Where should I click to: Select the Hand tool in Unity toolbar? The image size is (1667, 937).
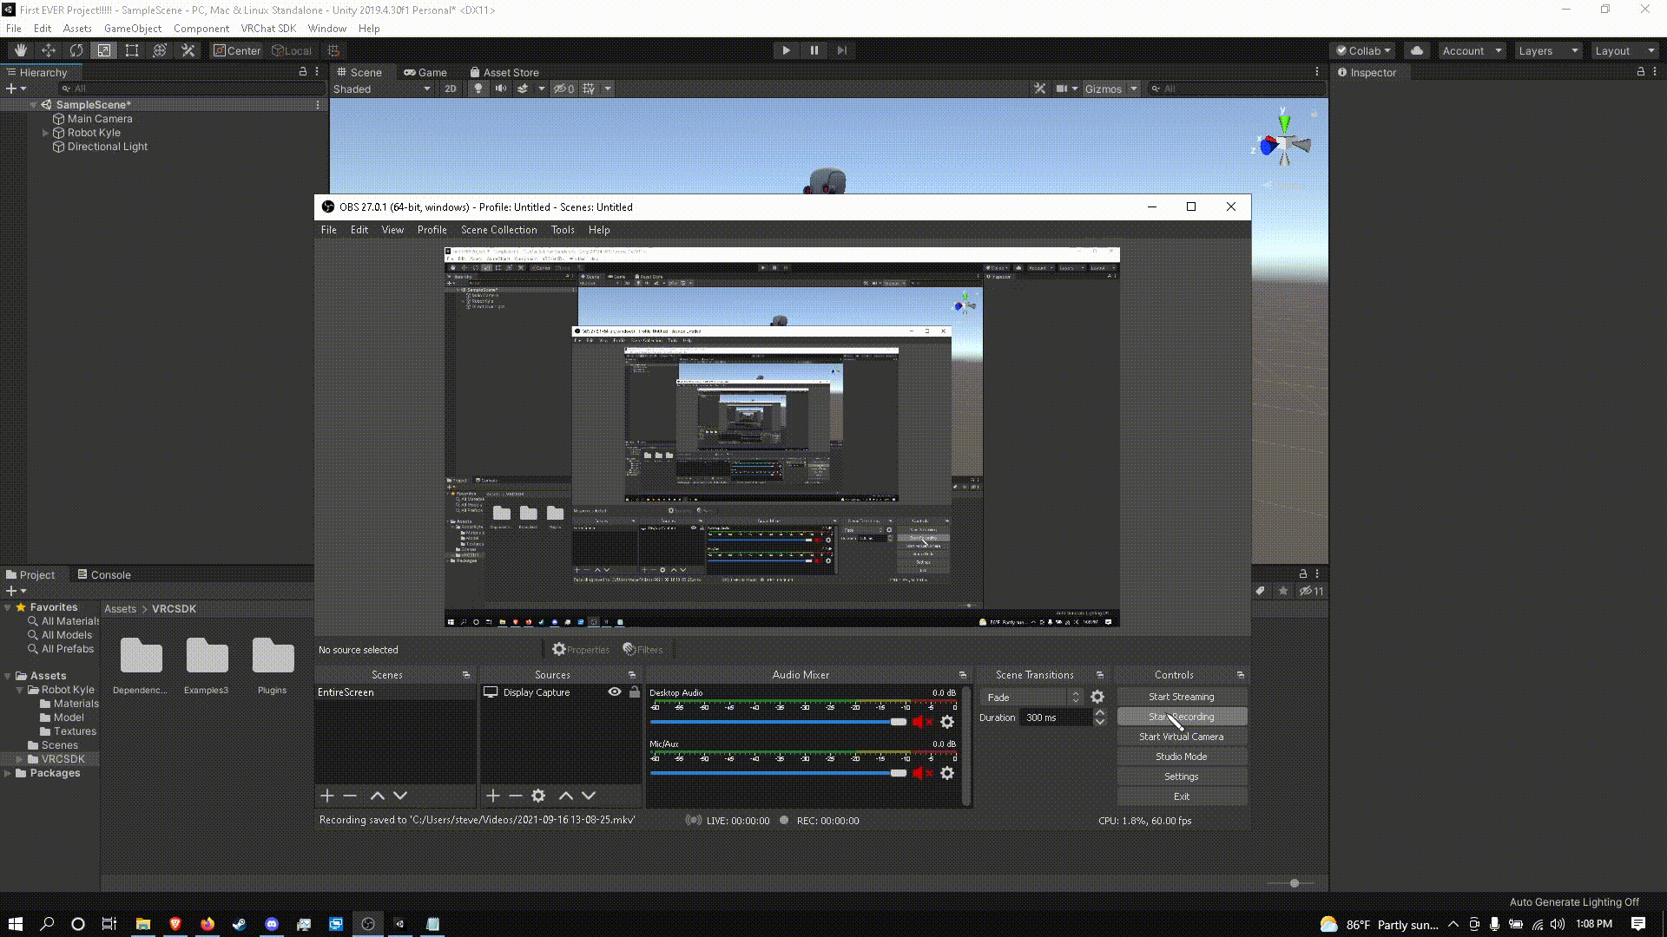coord(20,50)
